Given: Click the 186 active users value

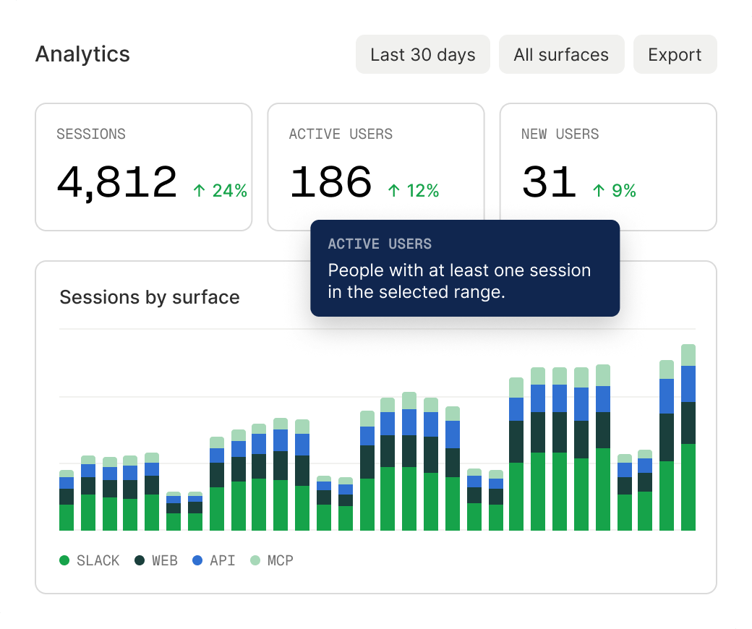Looking at the screenshot, I should pos(331,181).
